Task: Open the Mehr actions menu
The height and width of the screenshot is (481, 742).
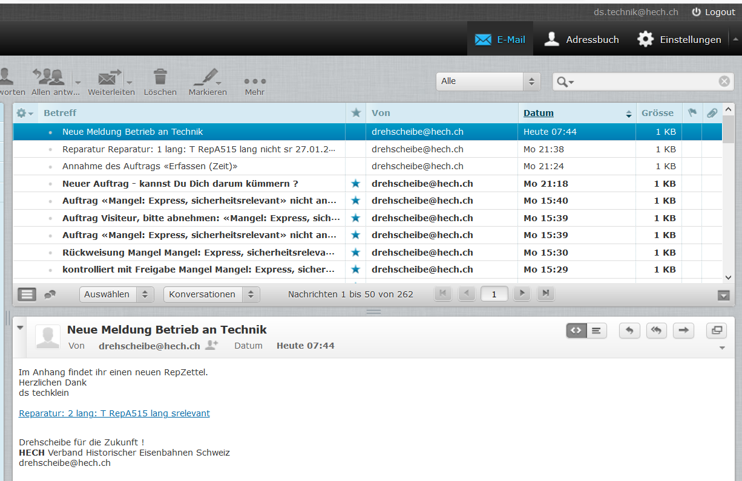Action: [255, 82]
